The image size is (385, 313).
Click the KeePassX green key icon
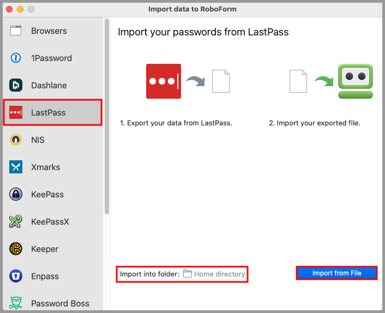click(16, 222)
